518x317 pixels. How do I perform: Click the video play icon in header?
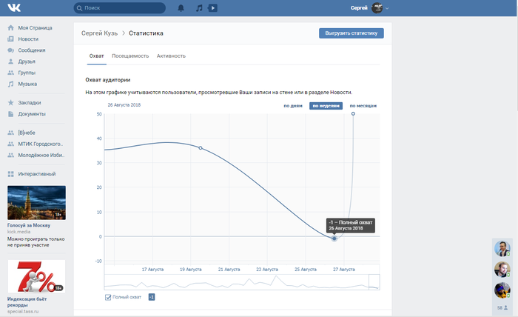[x=213, y=8]
